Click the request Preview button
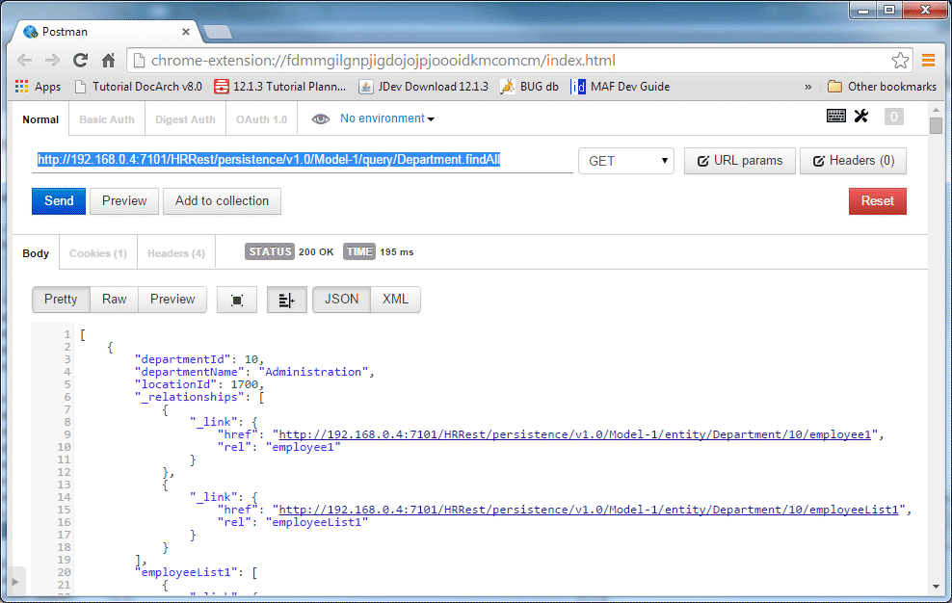The width and height of the screenshot is (952, 603). 124,201
